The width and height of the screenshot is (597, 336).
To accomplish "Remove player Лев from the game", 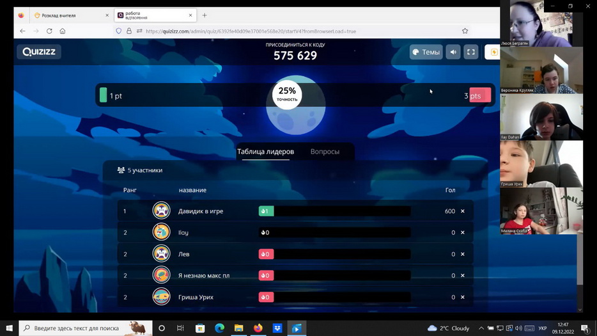I will pos(463,254).
